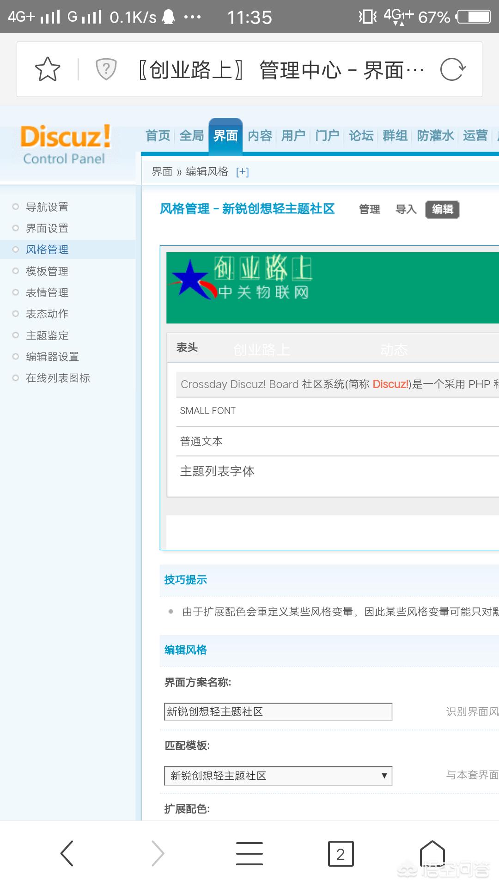Click the 编辑风格 section header
Image resolution: width=499 pixels, height=887 pixels.
coord(186,650)
